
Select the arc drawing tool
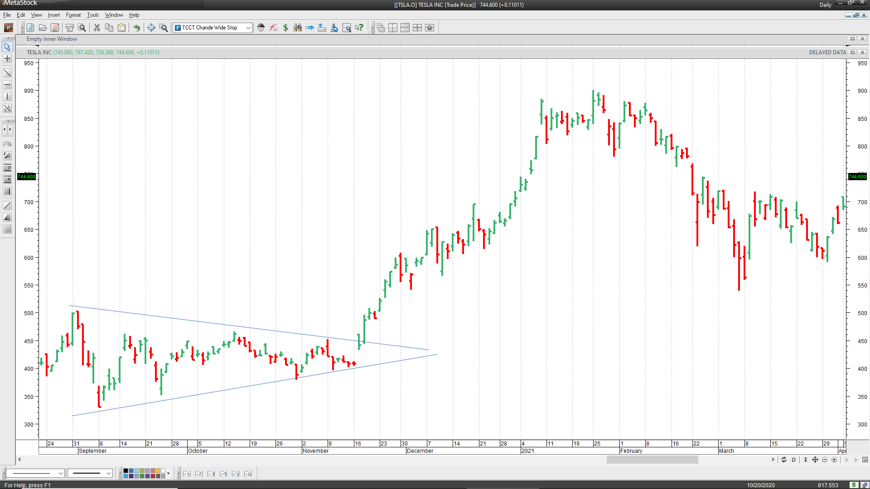tap(7, 144)
